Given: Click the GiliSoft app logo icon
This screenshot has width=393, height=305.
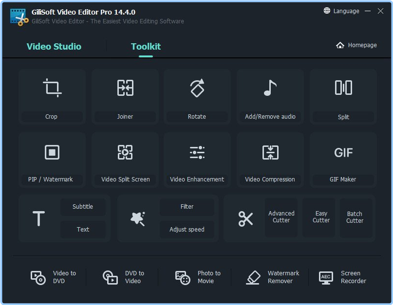Looking at the screenshot, I should coord(19,17).
